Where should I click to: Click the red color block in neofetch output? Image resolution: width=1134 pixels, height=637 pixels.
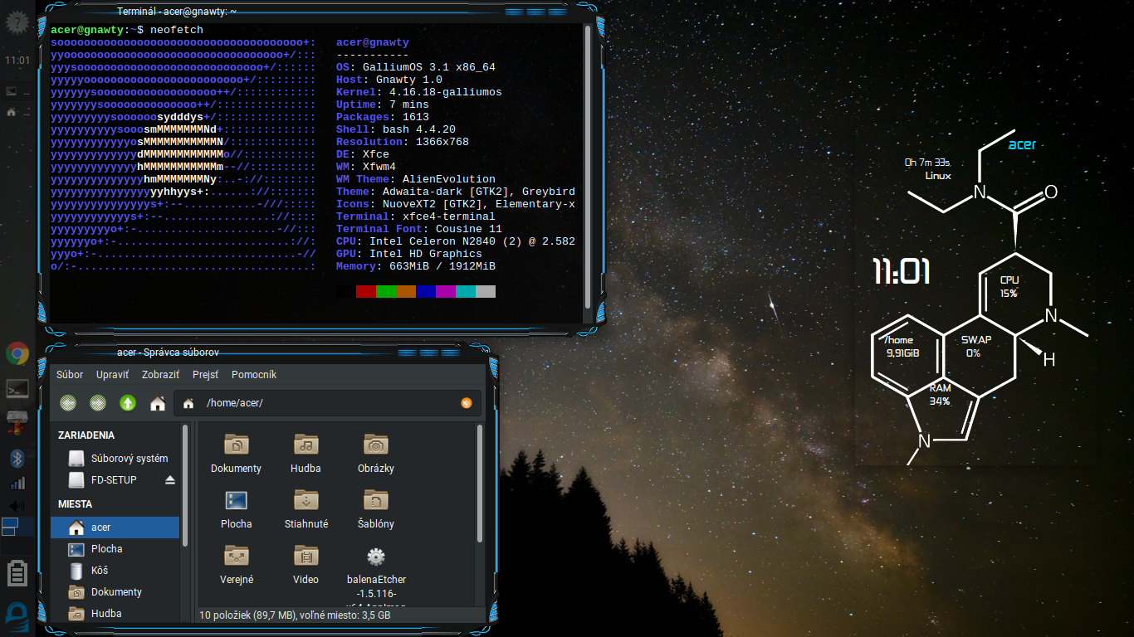[x=365, y=291]
